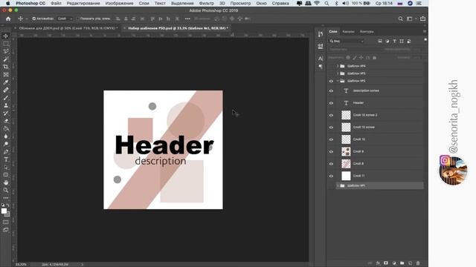This screenshot has height=267, width=476.
Task: Hide the 'description копия' text layer
Action: [331, 90]
